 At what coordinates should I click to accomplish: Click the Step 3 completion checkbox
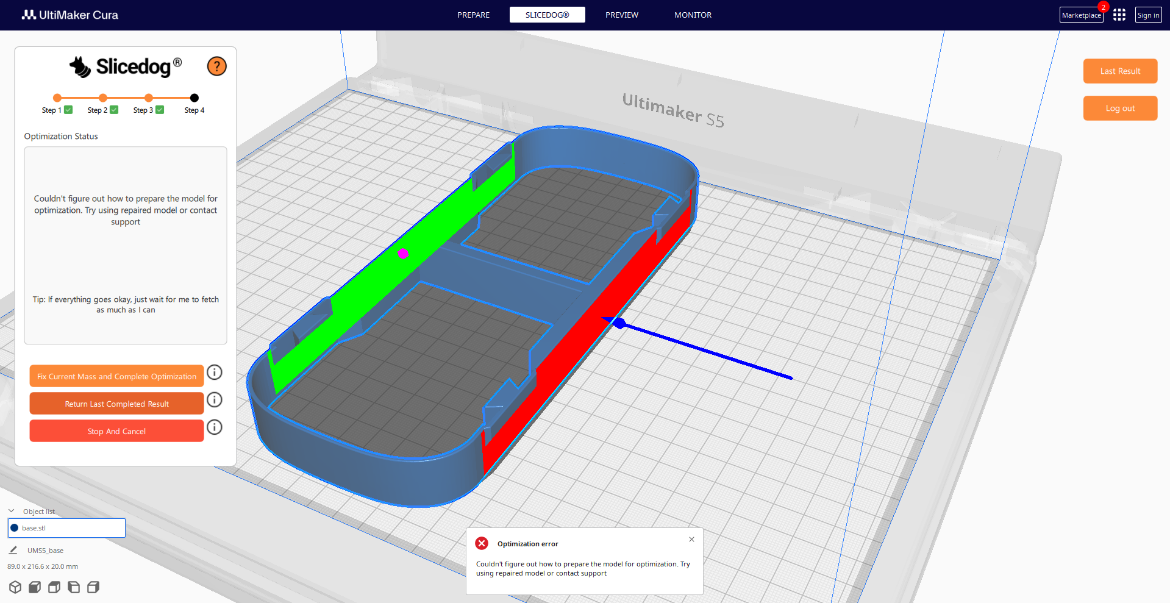coord(159,110)
